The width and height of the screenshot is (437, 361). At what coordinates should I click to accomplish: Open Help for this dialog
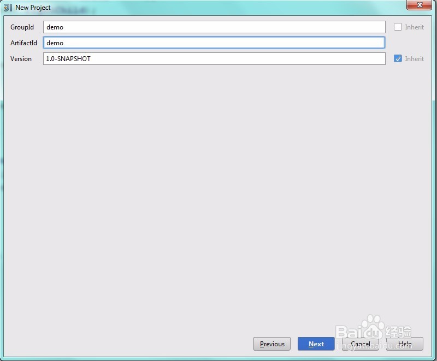404,344
